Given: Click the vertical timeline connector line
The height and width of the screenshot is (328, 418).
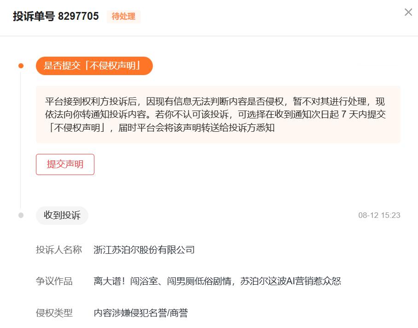Looking at the screenshot, I should (x=21, y=141).
